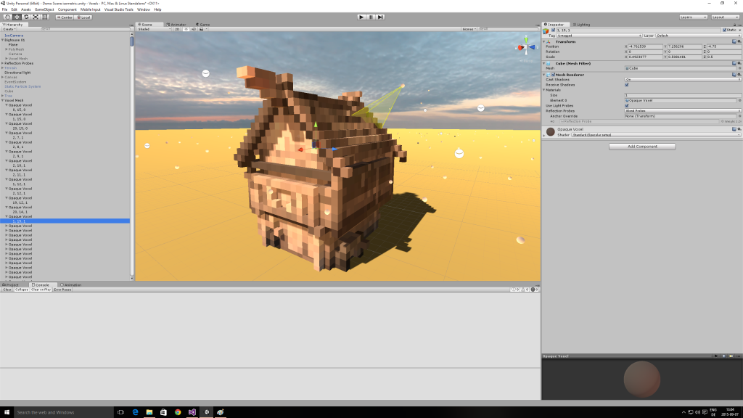
Task: Click the Add Component button
Action: [x=642, y=147]
